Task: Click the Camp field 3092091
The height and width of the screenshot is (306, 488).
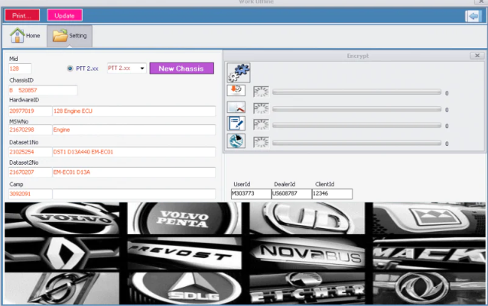Action: coord(30,194)
